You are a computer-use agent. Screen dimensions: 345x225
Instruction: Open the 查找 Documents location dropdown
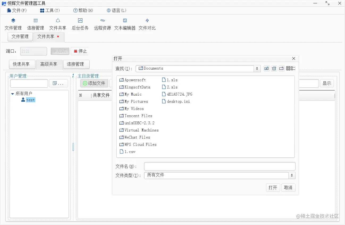point(257,69)
